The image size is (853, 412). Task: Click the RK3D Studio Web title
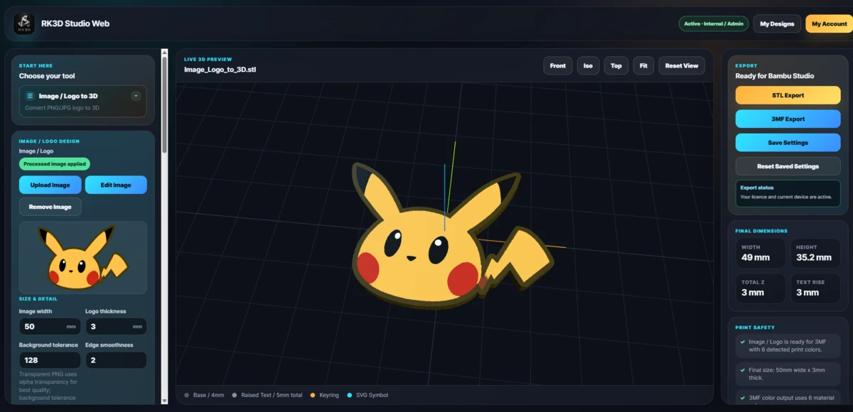coord(75,23)
